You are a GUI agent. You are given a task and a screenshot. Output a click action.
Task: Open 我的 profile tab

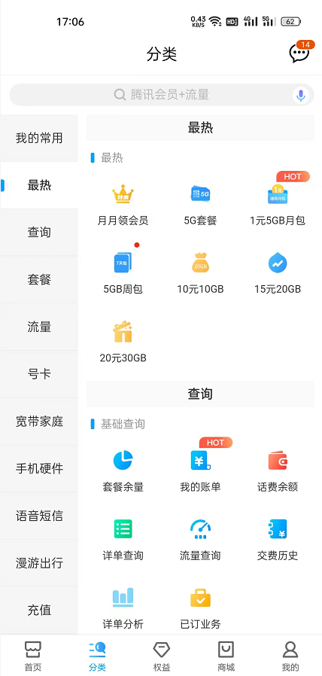click(290, 656)
